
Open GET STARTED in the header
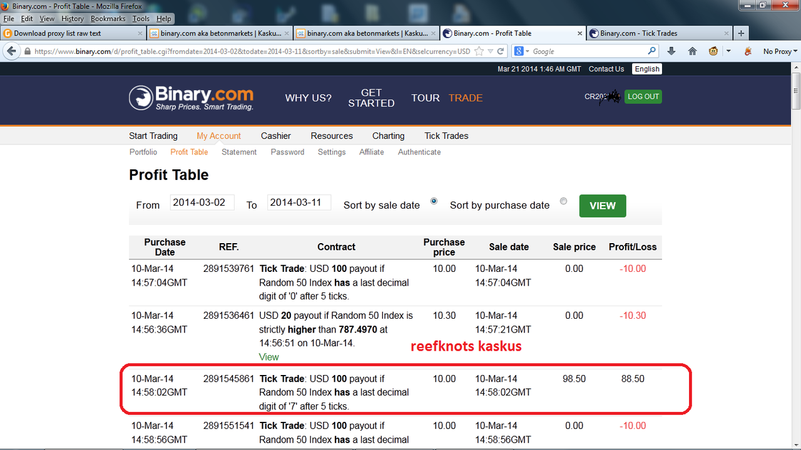click(371, 97)
